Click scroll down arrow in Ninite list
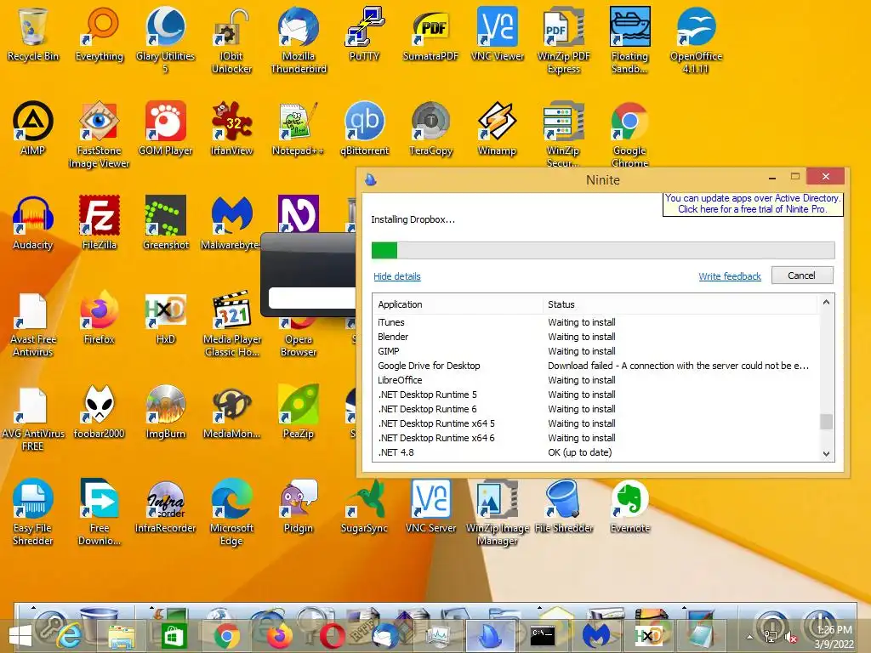 [x=826, y=454]
